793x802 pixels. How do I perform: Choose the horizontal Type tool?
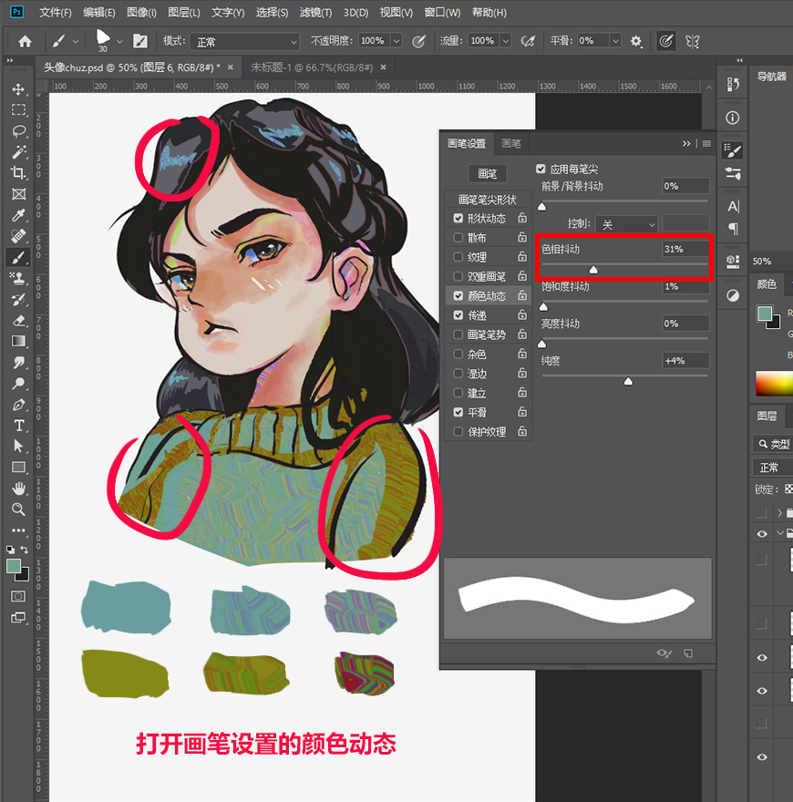pyautogui.click(x=18, y=426)
